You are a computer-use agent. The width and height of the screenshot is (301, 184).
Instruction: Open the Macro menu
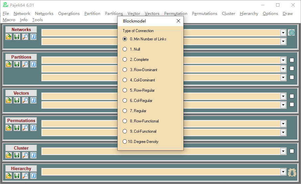pyautogui.click(x=9, y=20)
